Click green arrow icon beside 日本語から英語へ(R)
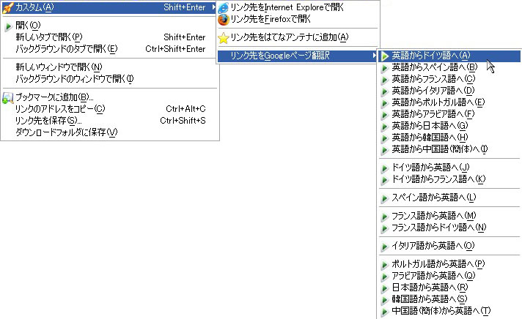Image resolution: width=522 pixels, height=319 pixels. pyautogui.click(x=385, y=288)
